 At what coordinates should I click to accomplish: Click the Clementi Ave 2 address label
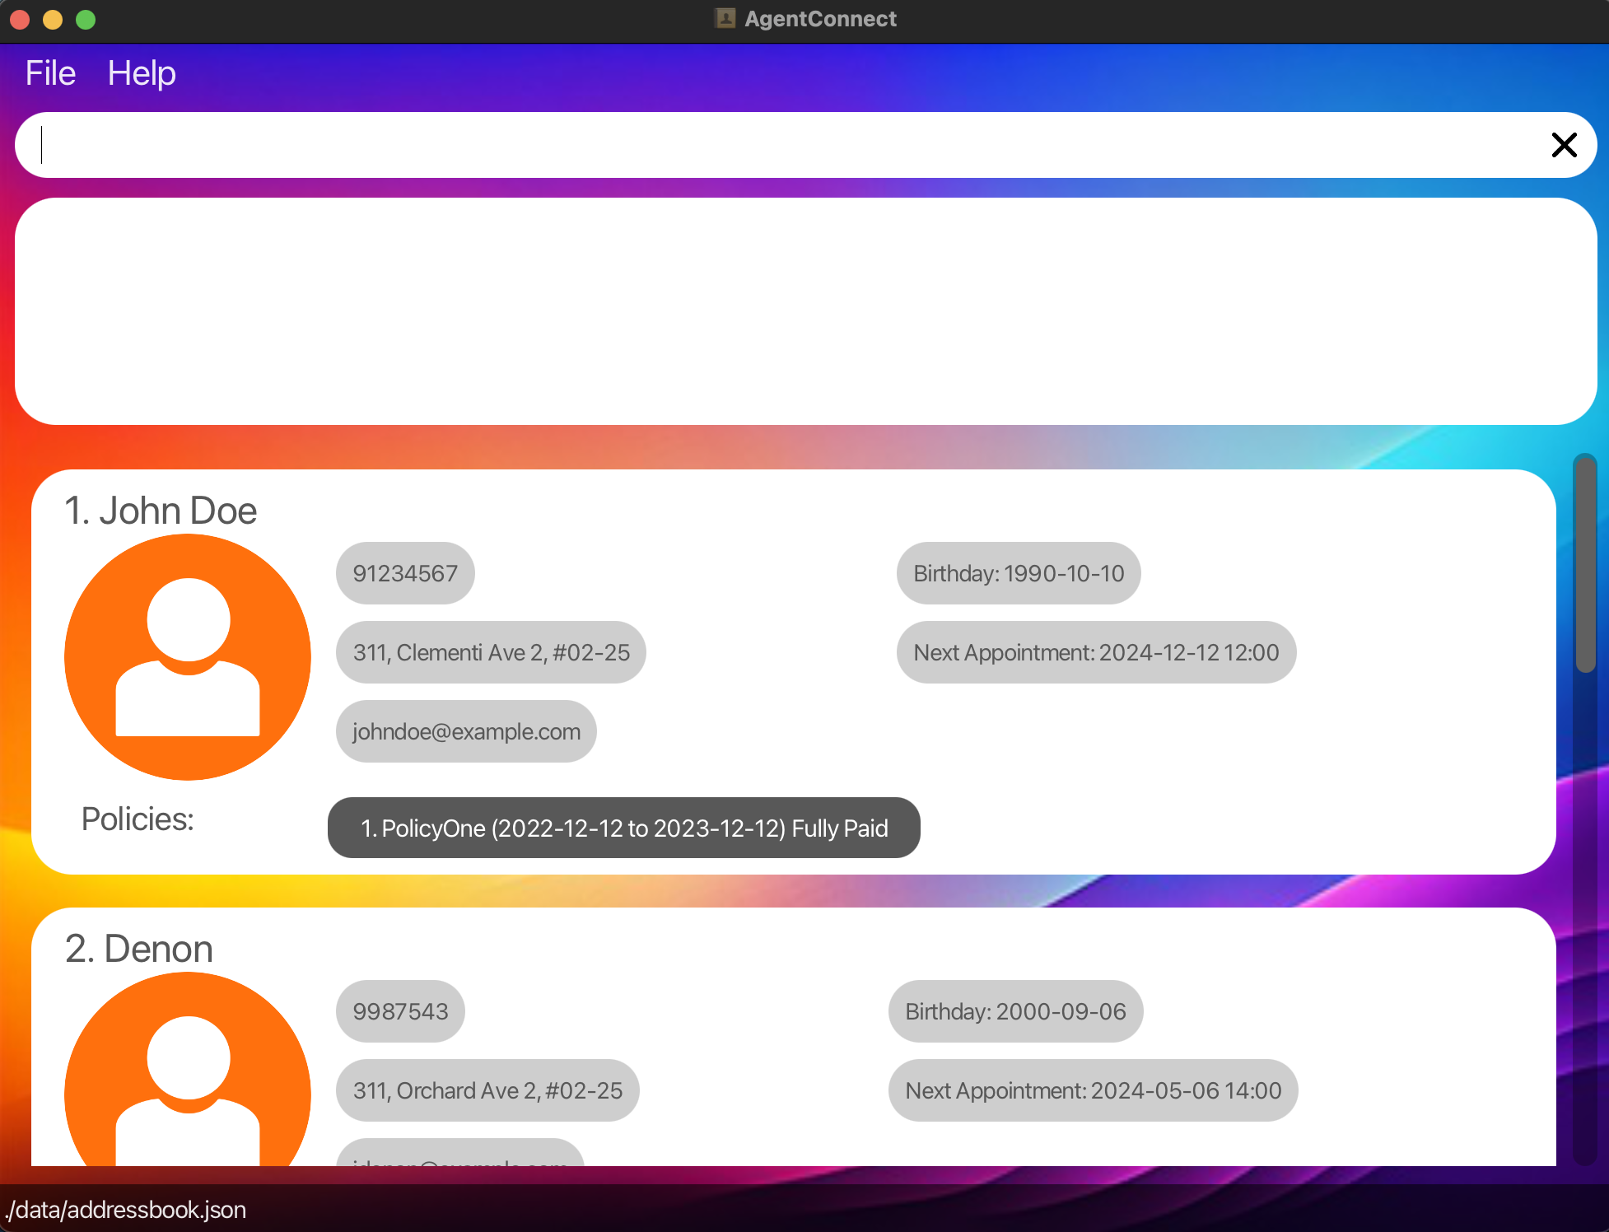tap(491, 652)
